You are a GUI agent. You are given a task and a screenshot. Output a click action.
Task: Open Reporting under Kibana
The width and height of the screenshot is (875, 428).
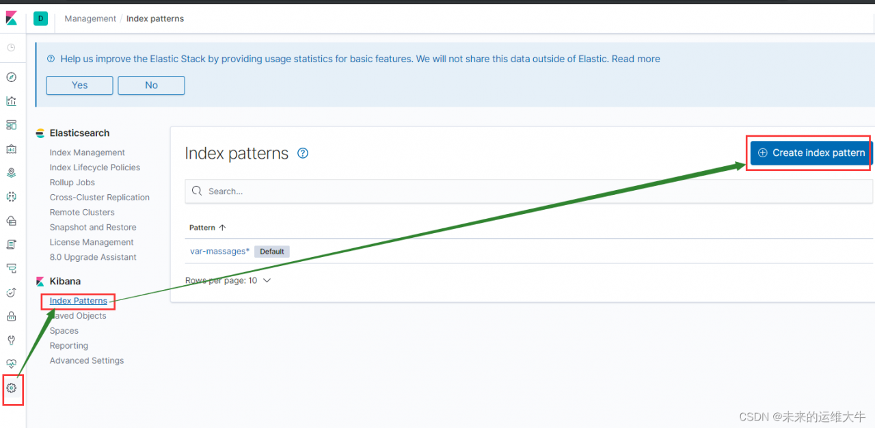(68, 346)
